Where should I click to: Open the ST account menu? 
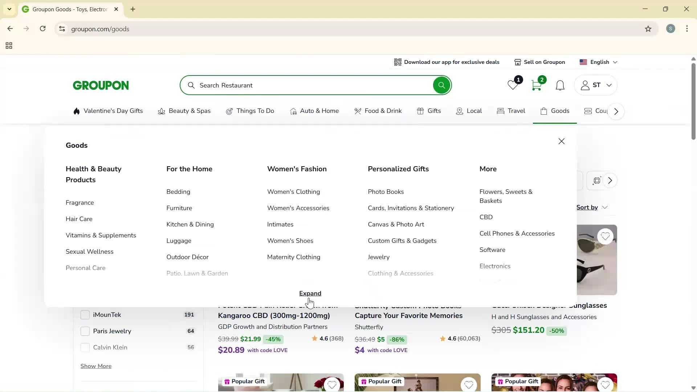pyautogui.click(x=595, y=85)
